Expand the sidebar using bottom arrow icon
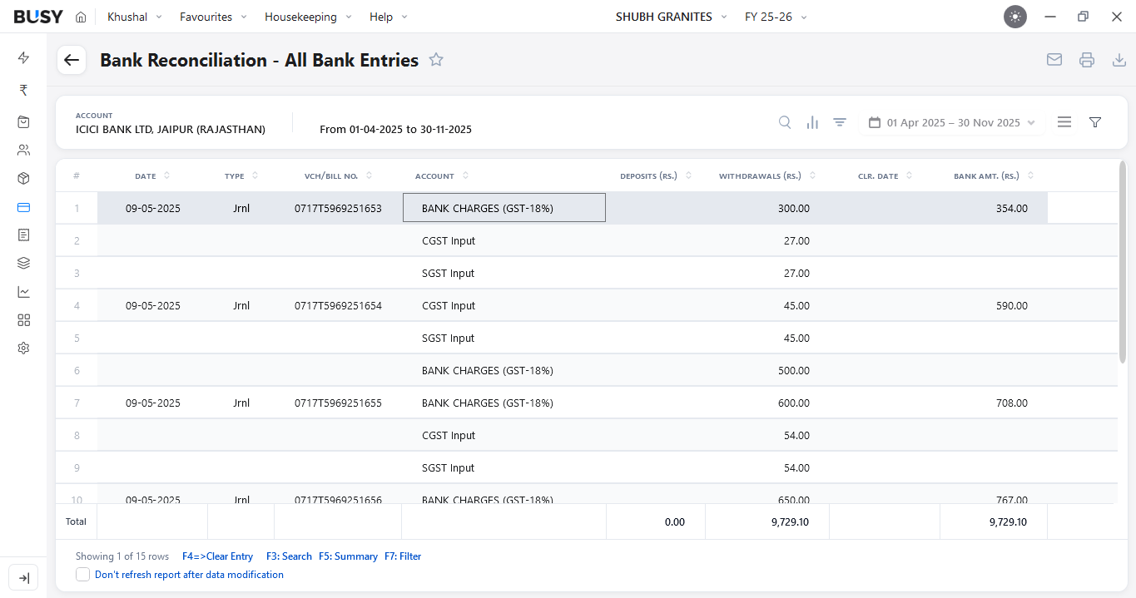The width and height of the screenshot is (1136, 598). (x=23, y=578)
